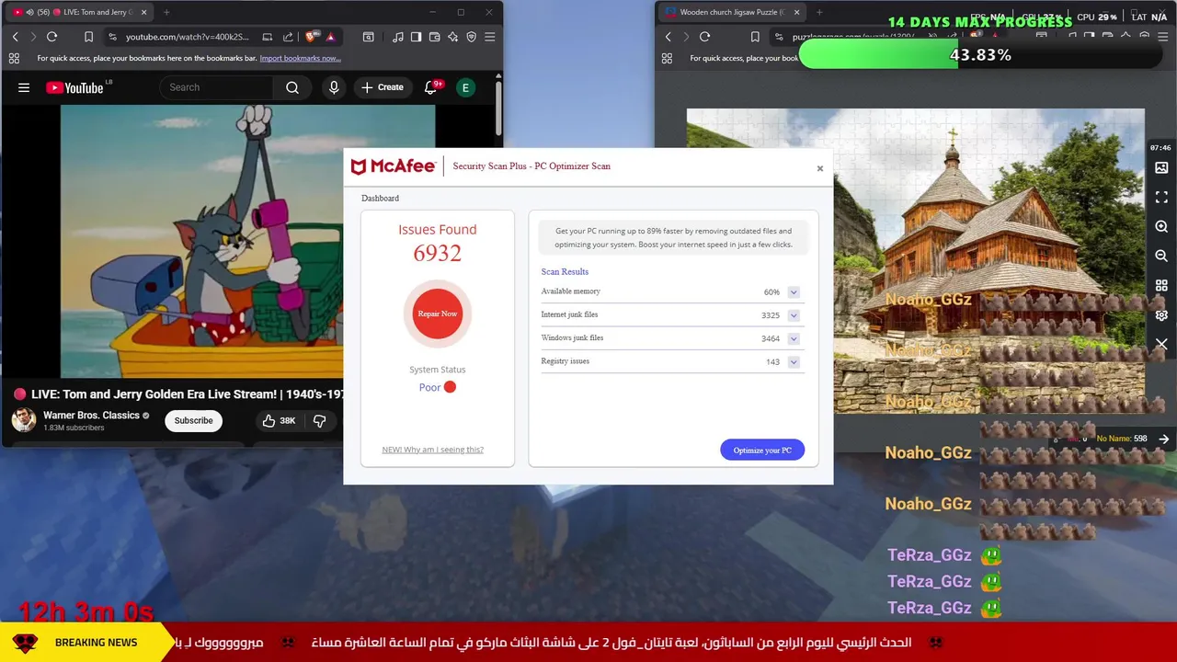Viewport: 1177px width, 662px height.
Task: Open site settings icon beside youtube.com address
Action: 112,37
